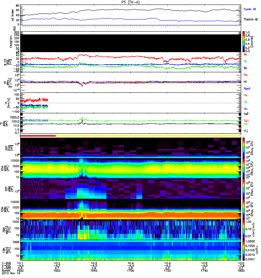The image size is (261, 278).
Task: Click the 1620 time tick label
Action: click(57, 271)
